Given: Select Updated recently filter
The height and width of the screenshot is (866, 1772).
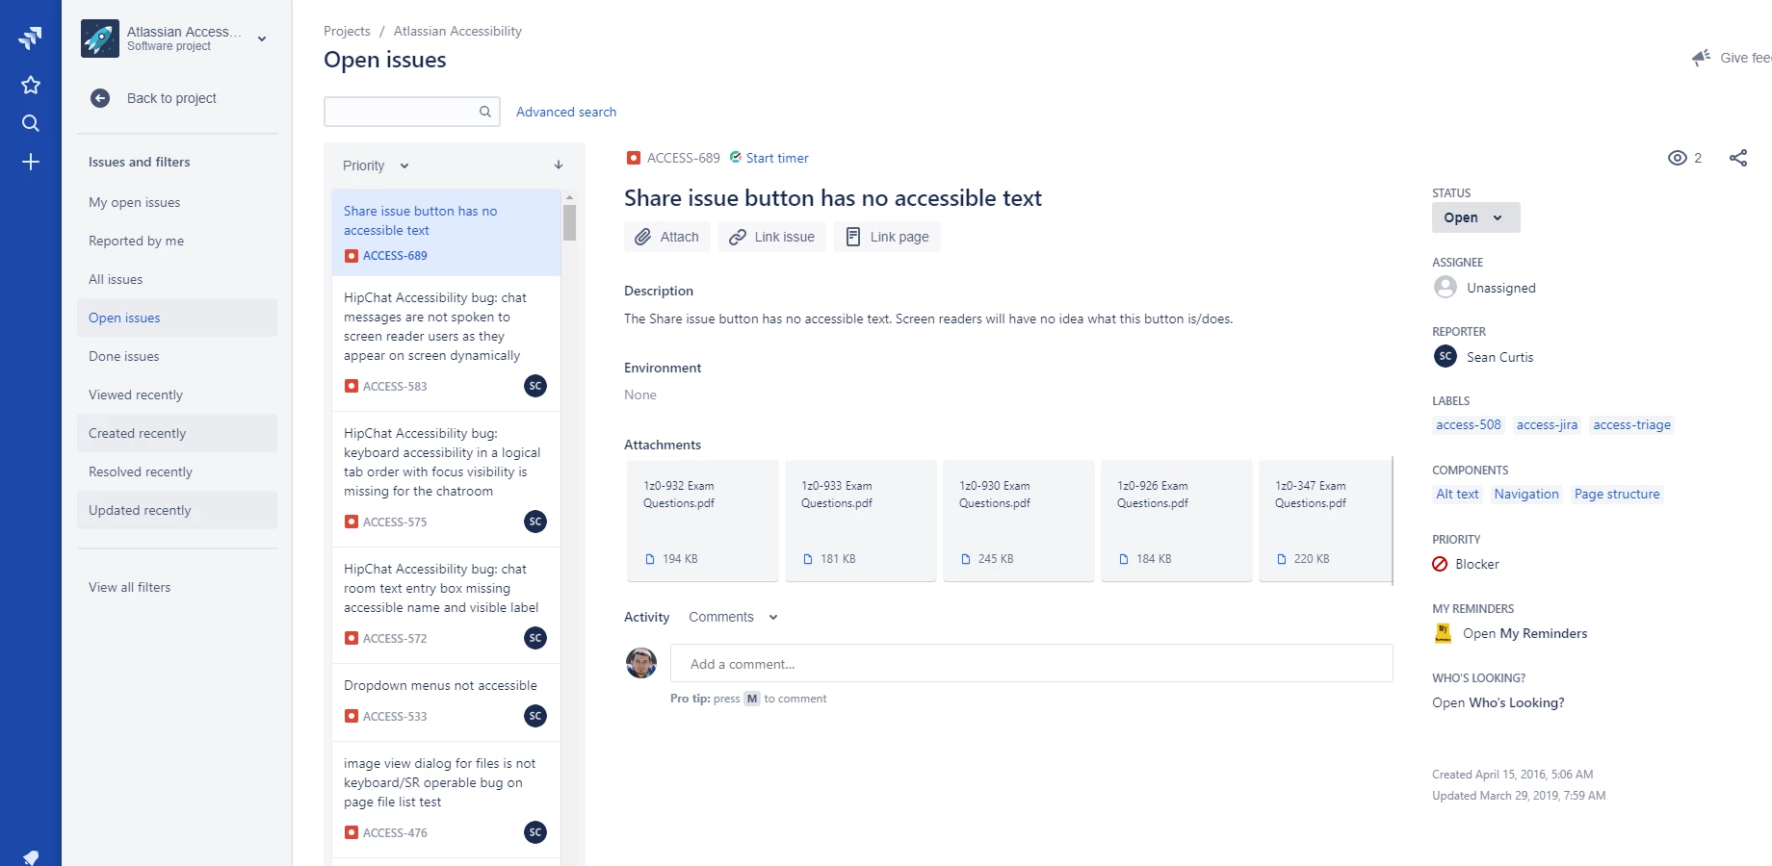Looking at the screenshot, I should [177, 510].
